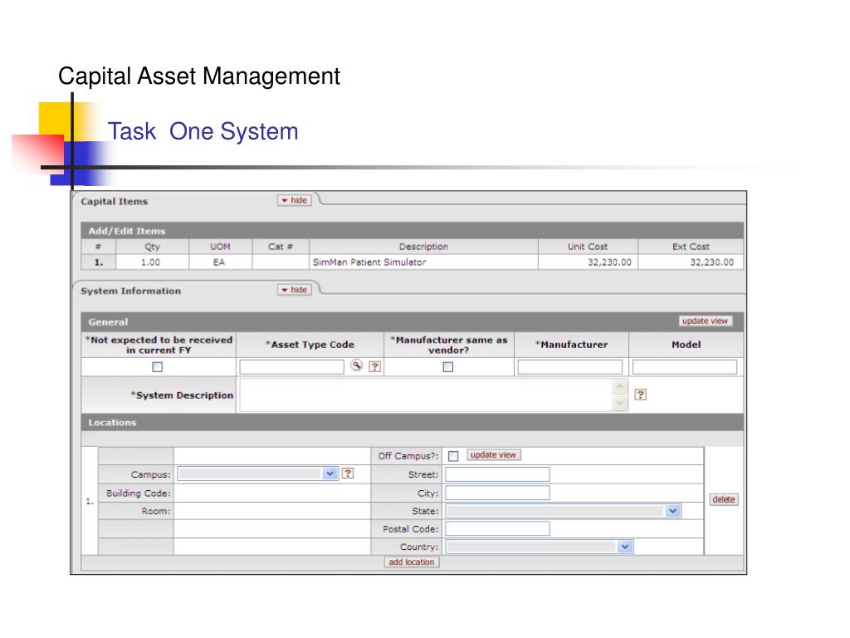This screenshot has width=850, height=638.
Task: Click Unit Cost value 32,230.00
Action: pos(609,262)
